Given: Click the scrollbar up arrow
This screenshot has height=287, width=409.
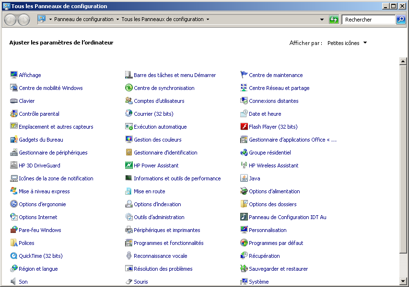Looking at the screenshot, I should pyautogui.click(x=403, y=61).
